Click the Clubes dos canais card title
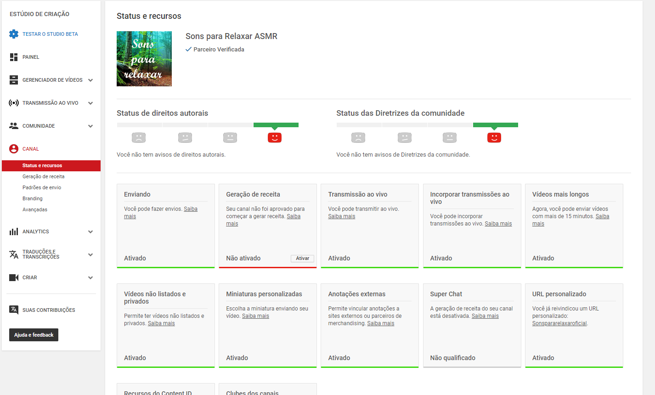Screen dimensions: 655x395 pos(252,393)
